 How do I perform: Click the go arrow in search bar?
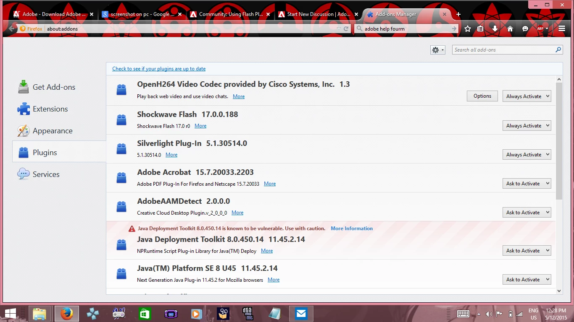454,29
